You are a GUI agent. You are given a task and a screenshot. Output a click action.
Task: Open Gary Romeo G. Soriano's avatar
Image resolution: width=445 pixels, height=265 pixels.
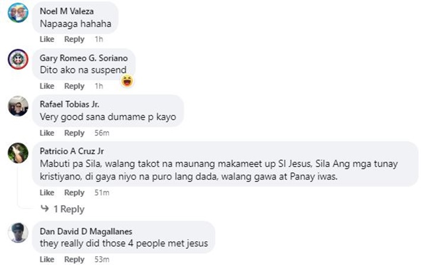[x=18, y=59]
